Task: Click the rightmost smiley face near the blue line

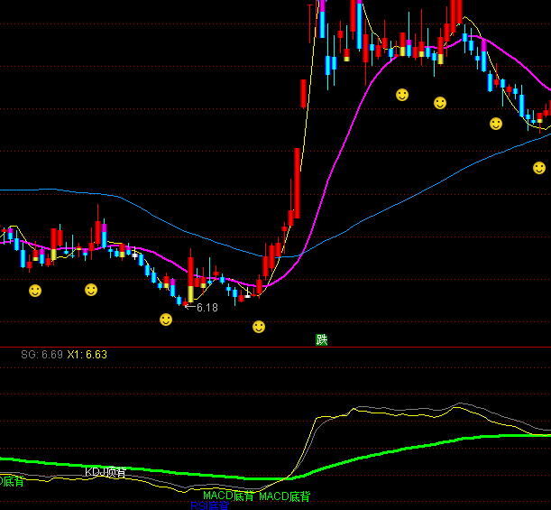Action: 539,168
